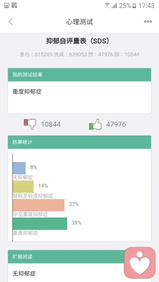Screen dimensions: 159x282
Task: Tap the 重度抑郁症 test result text
Action: pyautogui.click(x=27, y=92)
